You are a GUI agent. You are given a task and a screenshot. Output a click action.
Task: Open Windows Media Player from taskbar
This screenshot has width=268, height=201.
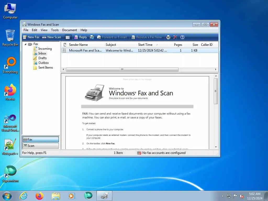[71, 196]
